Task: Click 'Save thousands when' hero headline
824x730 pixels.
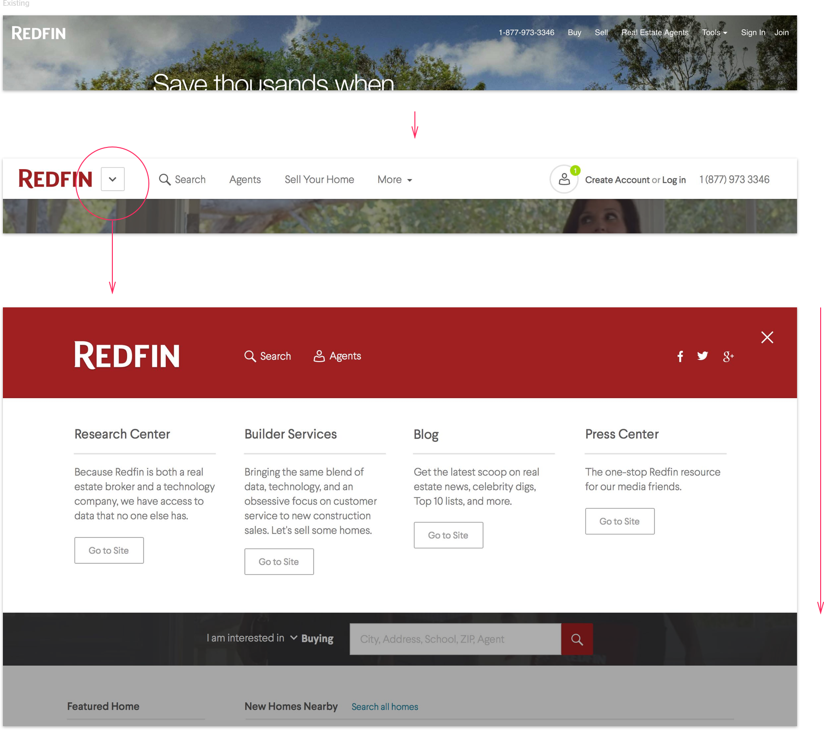Action: point(273,82)
